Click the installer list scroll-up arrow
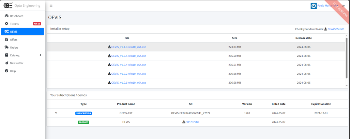This screenshot has width=350, height=139. pyautogui.click(x=347, y=35)
